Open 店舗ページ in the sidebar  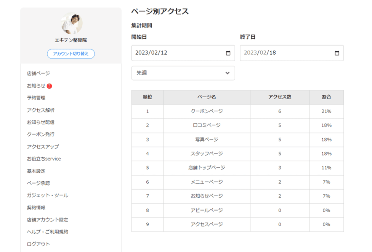(38, 73)
